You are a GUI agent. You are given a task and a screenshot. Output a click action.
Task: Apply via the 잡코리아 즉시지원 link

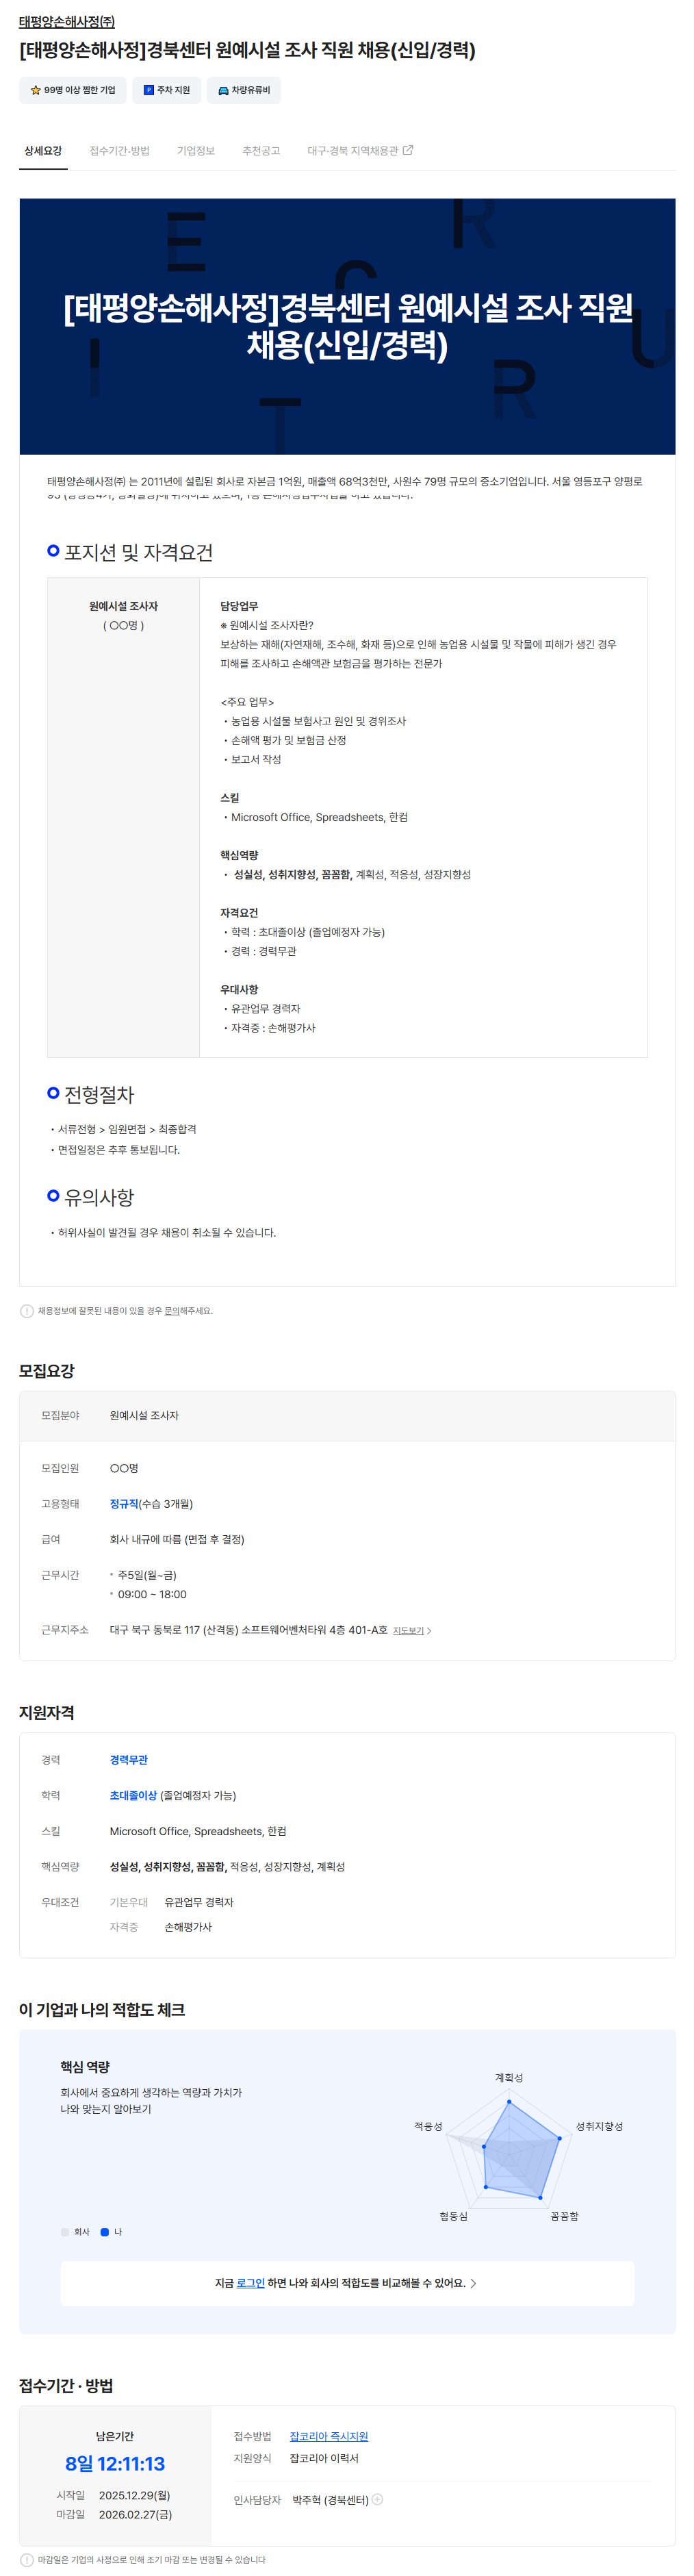(328, 2436)
